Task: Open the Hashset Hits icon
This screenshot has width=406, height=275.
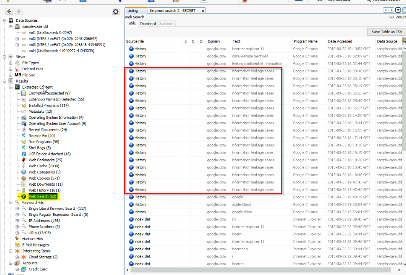Action: coord(17,239)
